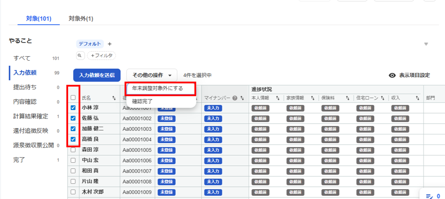Select 確認完了 from the menu
Viewport: 445px width, 199px height.
(142, 102)
